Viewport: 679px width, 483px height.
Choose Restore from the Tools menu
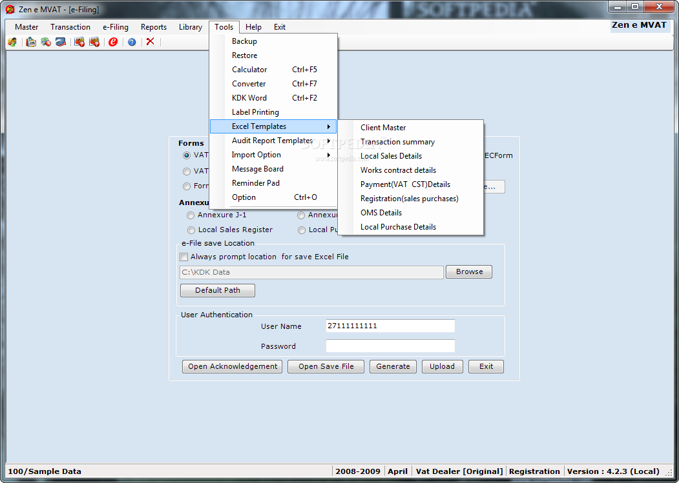click(273, 55)
